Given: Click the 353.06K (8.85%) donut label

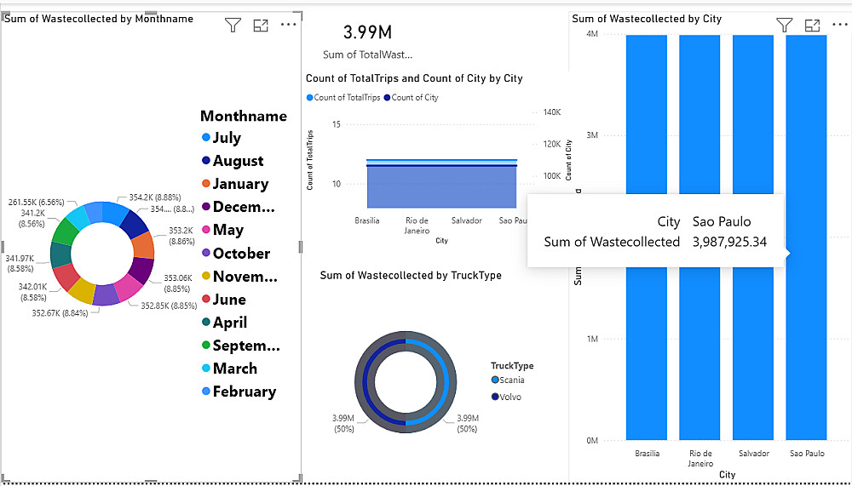Looking at the screenshot, I should click(178, 283).
